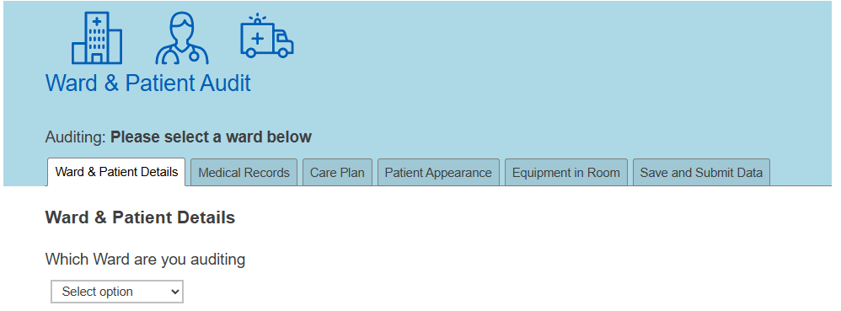Click the doctor with stethoscope icon
This screenshot has width=841, height=311.
(182, 39)
